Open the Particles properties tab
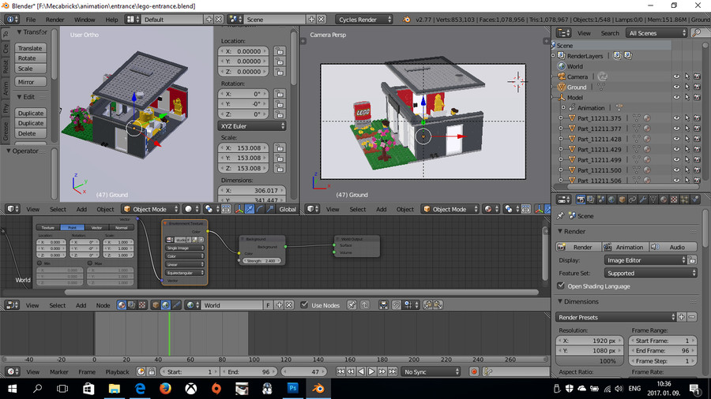 point(685,199)
